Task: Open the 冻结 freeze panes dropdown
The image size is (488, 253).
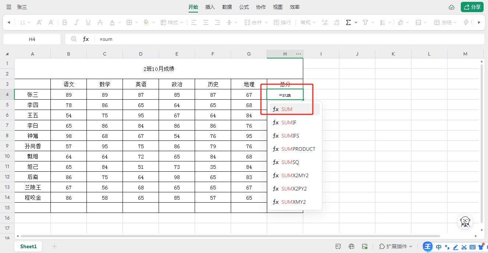Action: coord(445,22)
